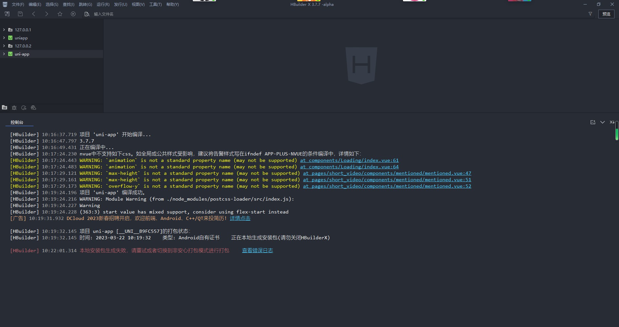Open the Loading/index.vue:61 link
619x327 pixels.
(x=349, y=160)
